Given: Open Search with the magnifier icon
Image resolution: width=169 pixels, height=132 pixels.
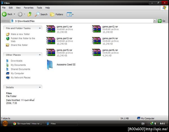Looking at the screenshot, I should point(37,14).
